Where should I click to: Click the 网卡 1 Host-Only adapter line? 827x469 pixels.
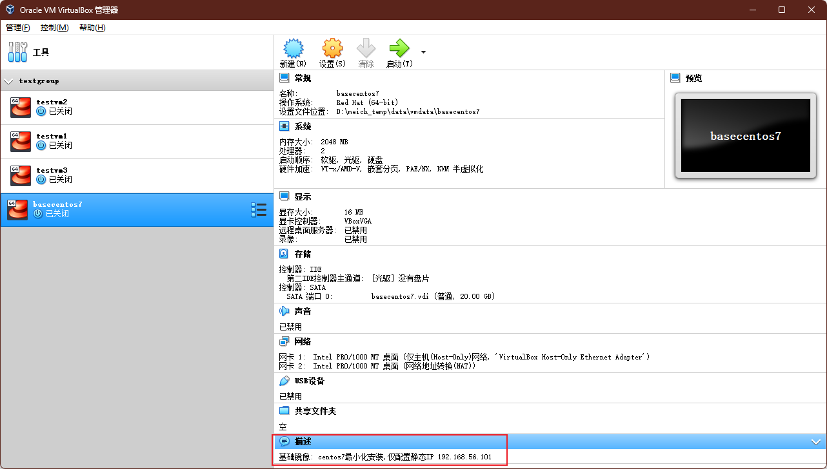(x=464, y=357)
